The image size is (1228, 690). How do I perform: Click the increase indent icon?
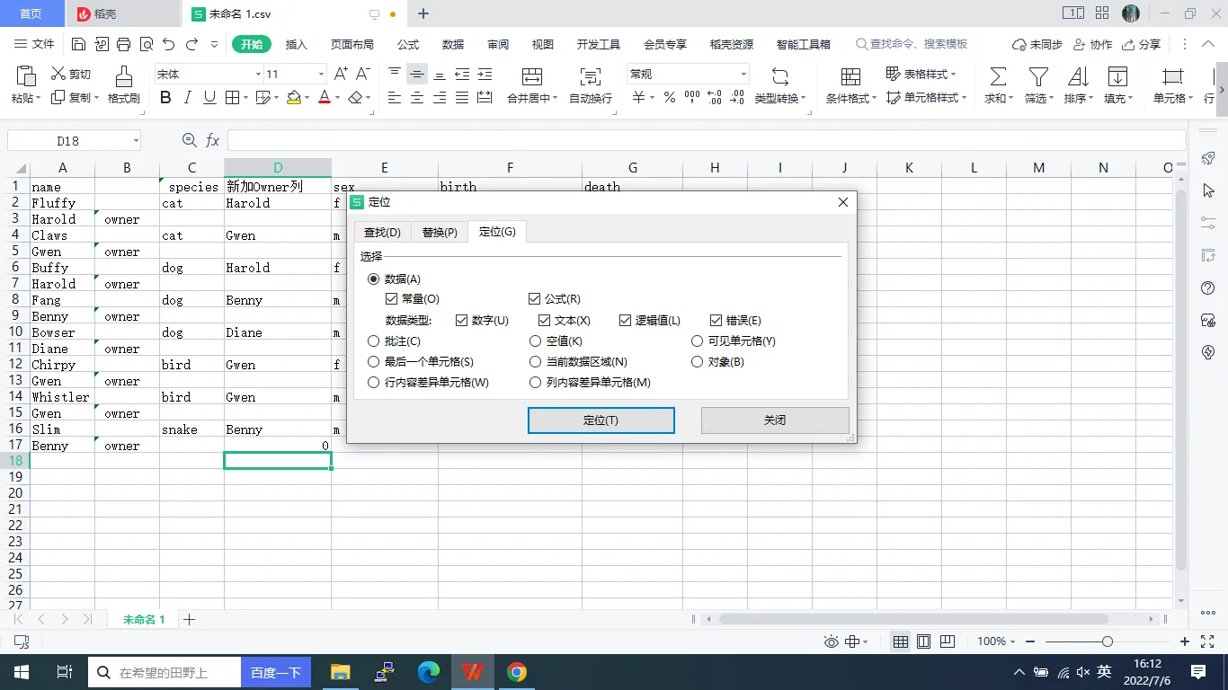485,75
